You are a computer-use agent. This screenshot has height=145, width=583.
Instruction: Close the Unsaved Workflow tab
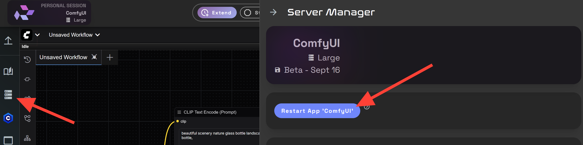(94, 57)
